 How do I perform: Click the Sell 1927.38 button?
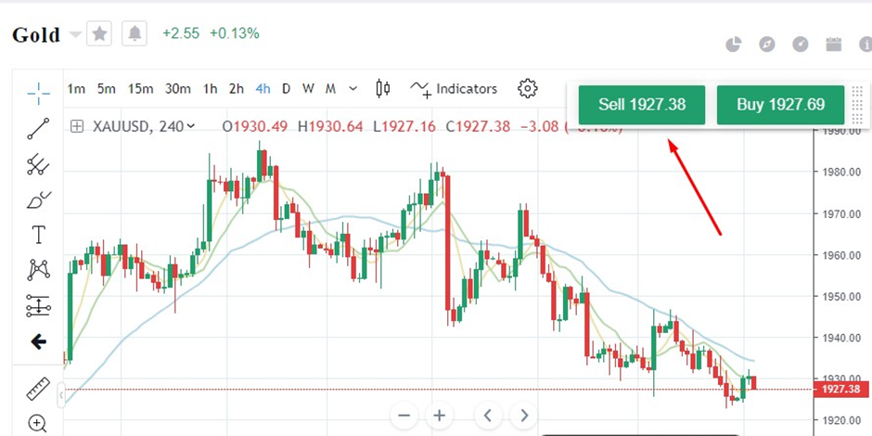point(642,105)
